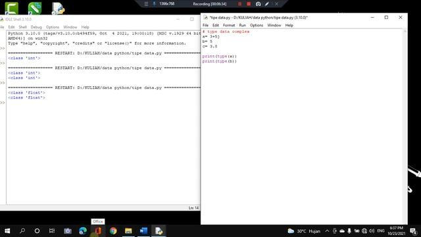Open the Python file desktop shortcut
This screenshot has width=421, height=237.
tap(58, 9)
